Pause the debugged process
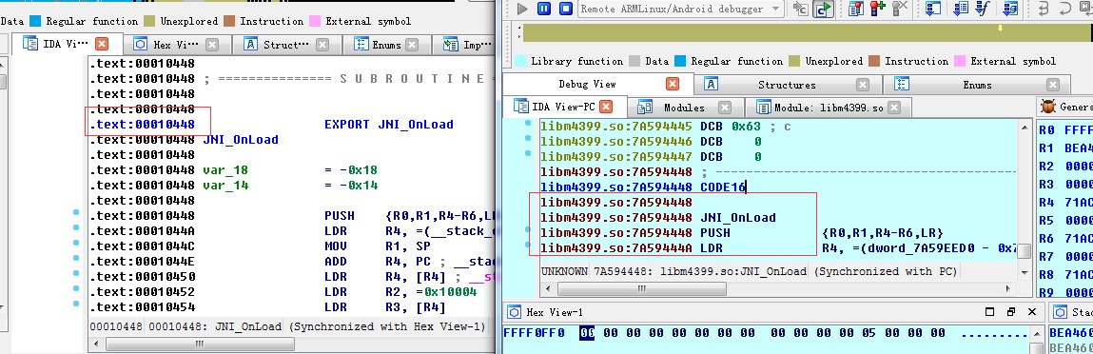This screenshot has width=1093, height=354. tap(544, 9)
